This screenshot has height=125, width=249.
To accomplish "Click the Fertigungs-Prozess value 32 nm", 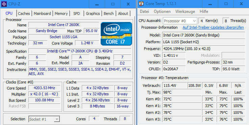I will [x=233, y=62].
